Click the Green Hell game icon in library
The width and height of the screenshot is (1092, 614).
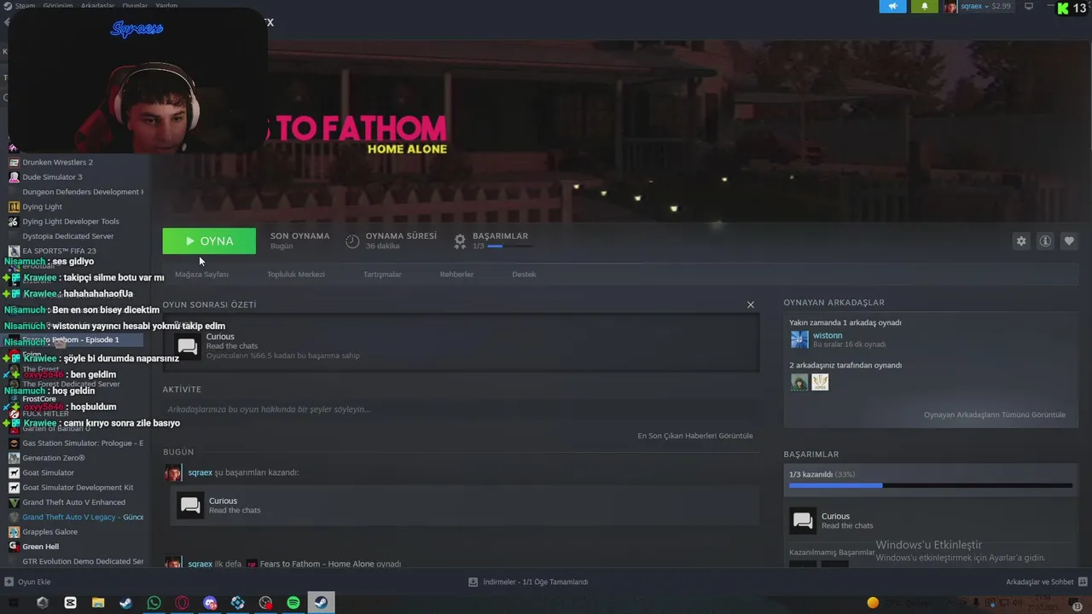tap(14, 547)
